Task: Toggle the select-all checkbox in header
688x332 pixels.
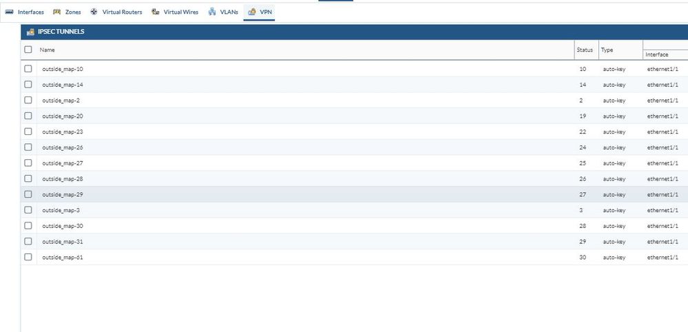Action: coord(28,50)
